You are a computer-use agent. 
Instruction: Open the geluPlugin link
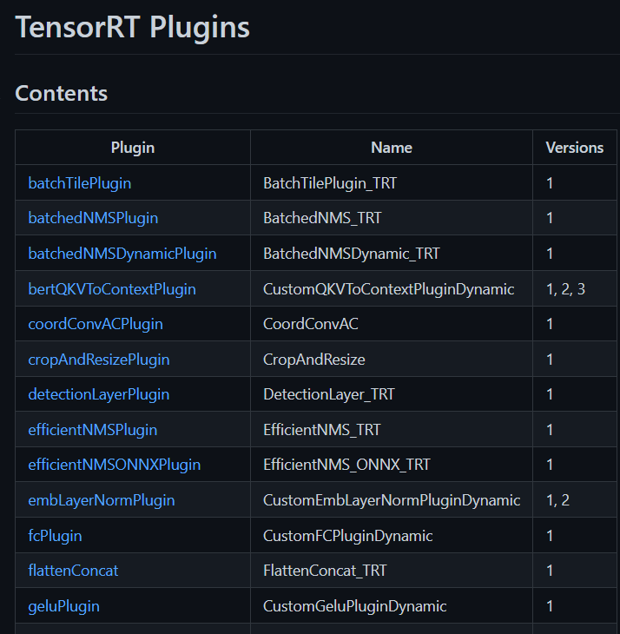pos(64,606)
